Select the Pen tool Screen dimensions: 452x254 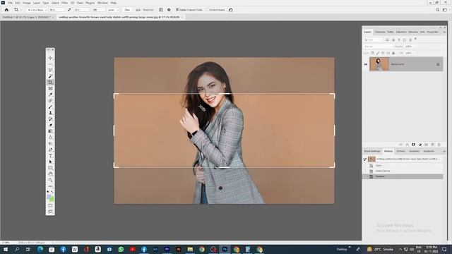coord(50,150)
